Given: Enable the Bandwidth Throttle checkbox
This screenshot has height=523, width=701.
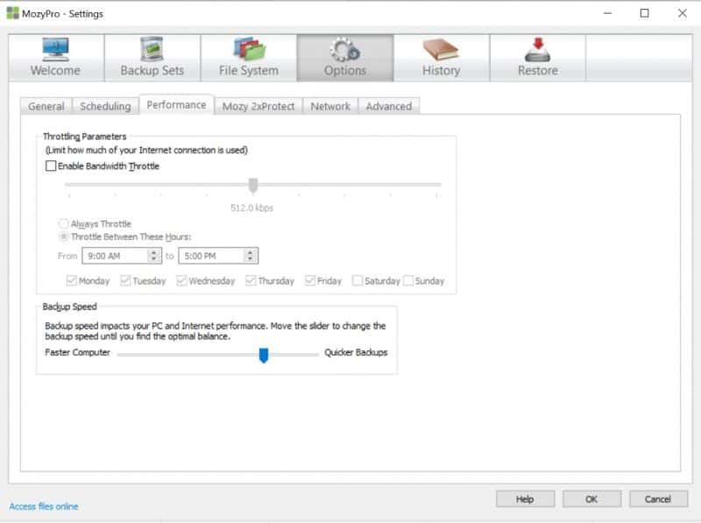Looking at the screenshot, I should [51, 166].
